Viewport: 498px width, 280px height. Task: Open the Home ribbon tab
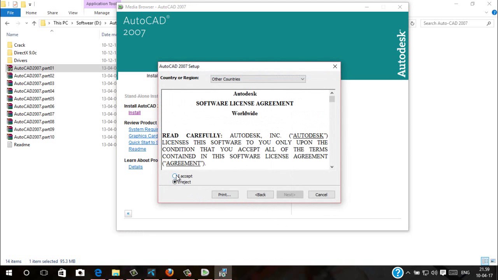pos(31,13)
